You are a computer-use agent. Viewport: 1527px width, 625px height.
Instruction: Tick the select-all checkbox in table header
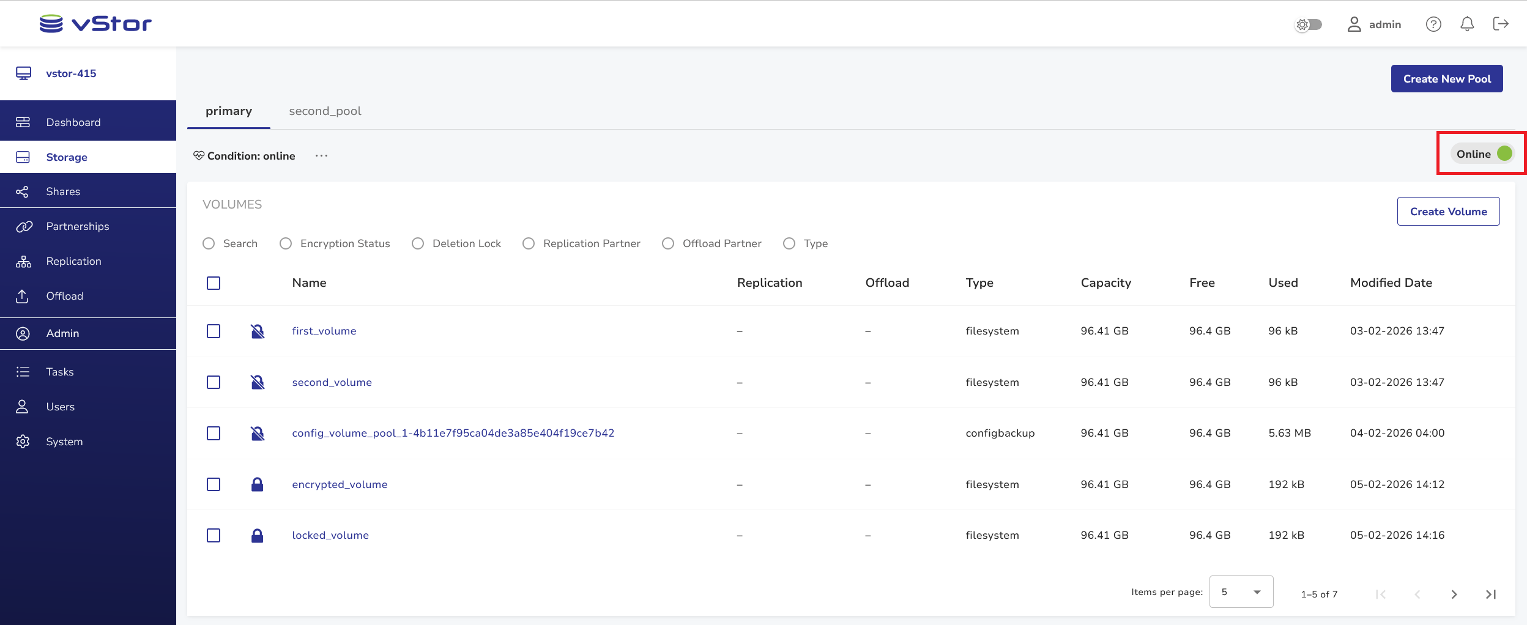click(x=214, y=283)
